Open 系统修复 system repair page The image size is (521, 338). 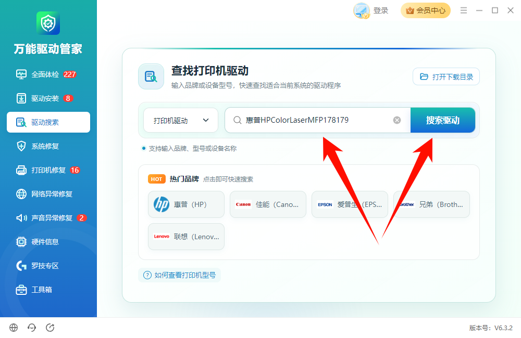48,146
